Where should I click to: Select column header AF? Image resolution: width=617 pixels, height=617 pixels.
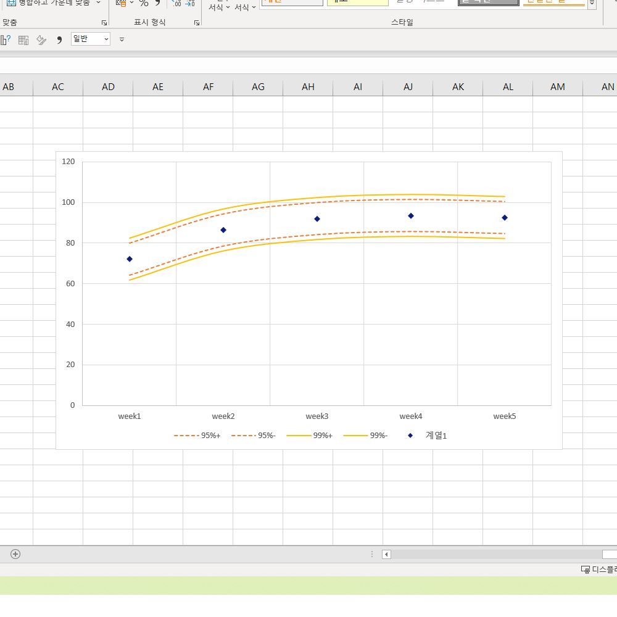(208, 87)
